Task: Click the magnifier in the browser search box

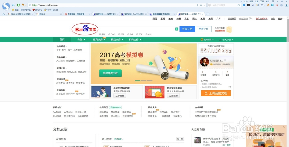Action: click(239, 5)
